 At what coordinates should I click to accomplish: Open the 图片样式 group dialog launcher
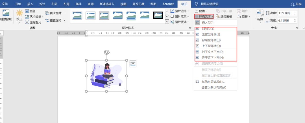(x=190, y=28)
